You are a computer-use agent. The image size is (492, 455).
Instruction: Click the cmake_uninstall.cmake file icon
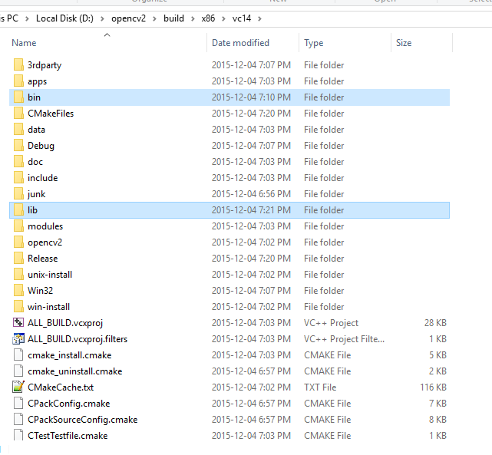click(18, 371)
